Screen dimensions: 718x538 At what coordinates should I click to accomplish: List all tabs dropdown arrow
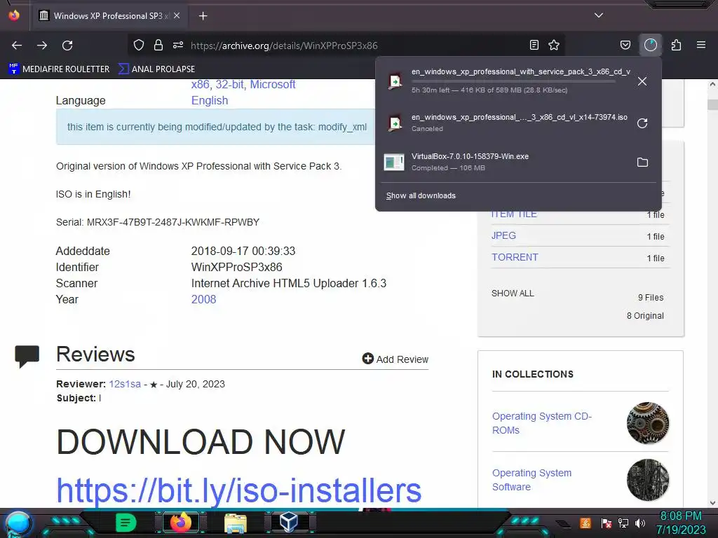click(x=599, y=15)
